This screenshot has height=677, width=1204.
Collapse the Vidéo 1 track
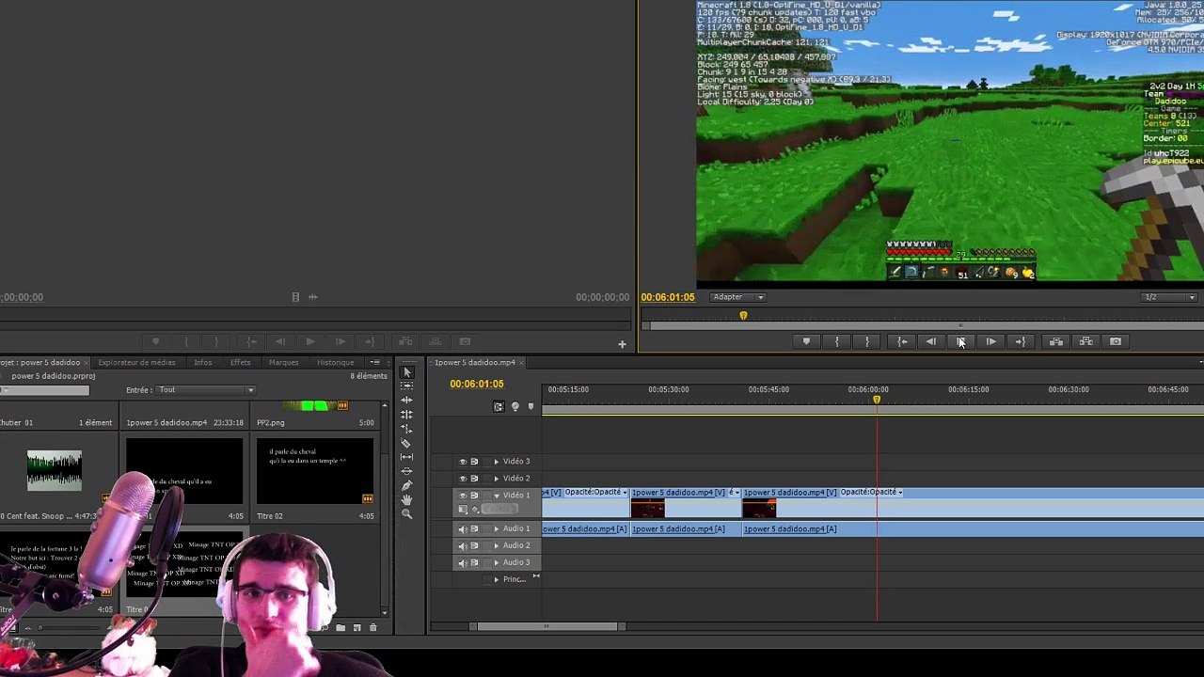(497, 496)
